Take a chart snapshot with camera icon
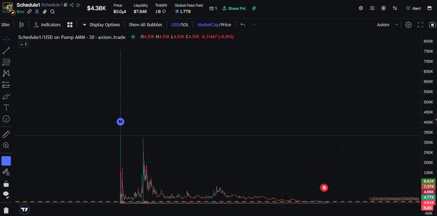 432,25
